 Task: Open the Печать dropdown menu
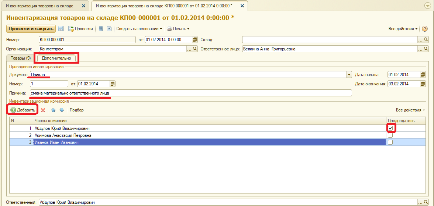click(178, 29)
